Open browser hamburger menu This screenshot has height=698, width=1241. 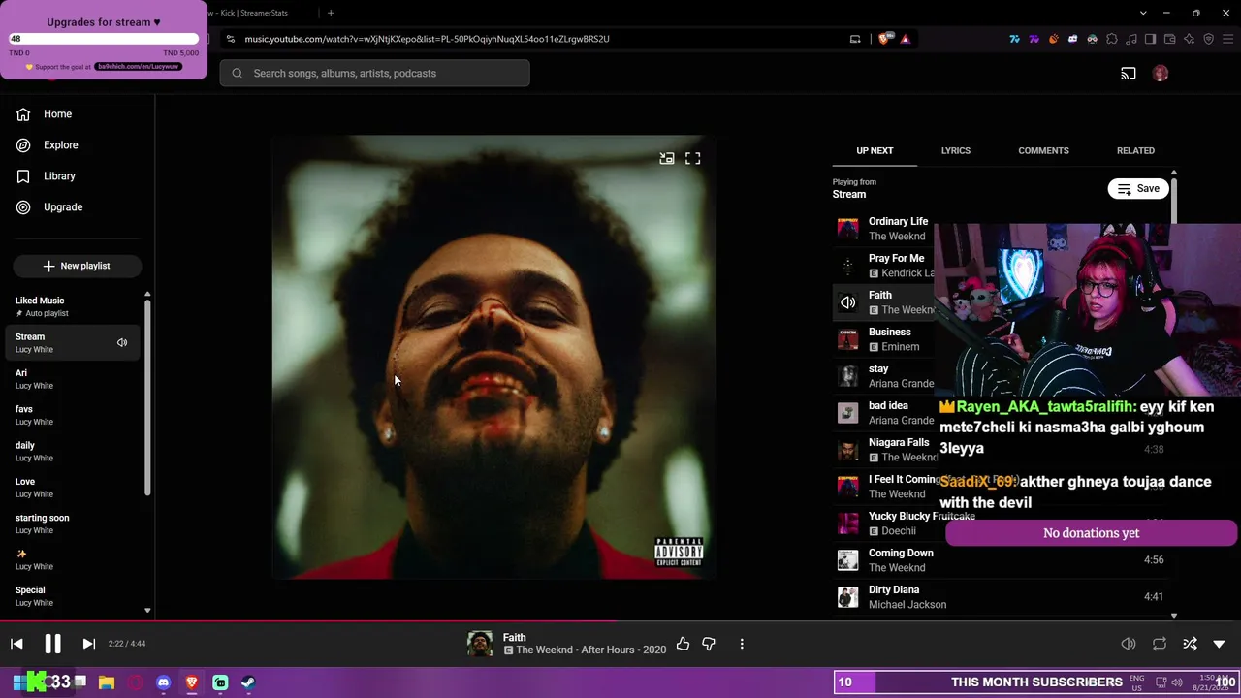click(1227, 39)
